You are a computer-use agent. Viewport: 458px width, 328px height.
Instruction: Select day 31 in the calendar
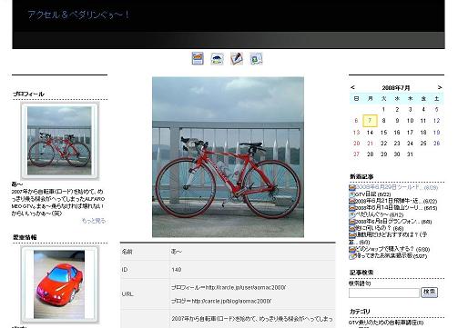coord(410,154)
